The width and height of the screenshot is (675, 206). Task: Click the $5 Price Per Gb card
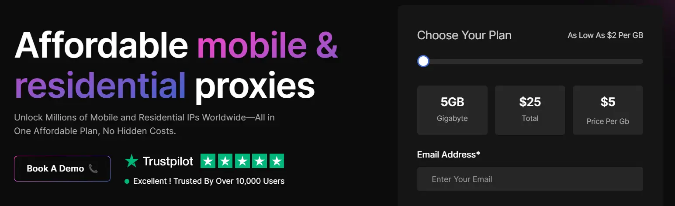[x=608, y=110]
